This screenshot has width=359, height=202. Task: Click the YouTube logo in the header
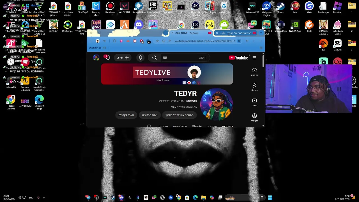pyautogui.click(x=238, y=58)
